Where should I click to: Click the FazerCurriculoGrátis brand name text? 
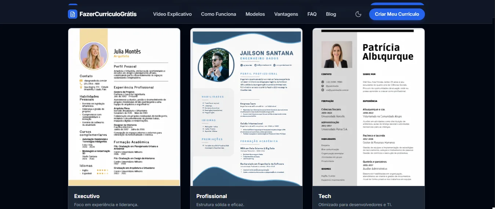point(108,14)
